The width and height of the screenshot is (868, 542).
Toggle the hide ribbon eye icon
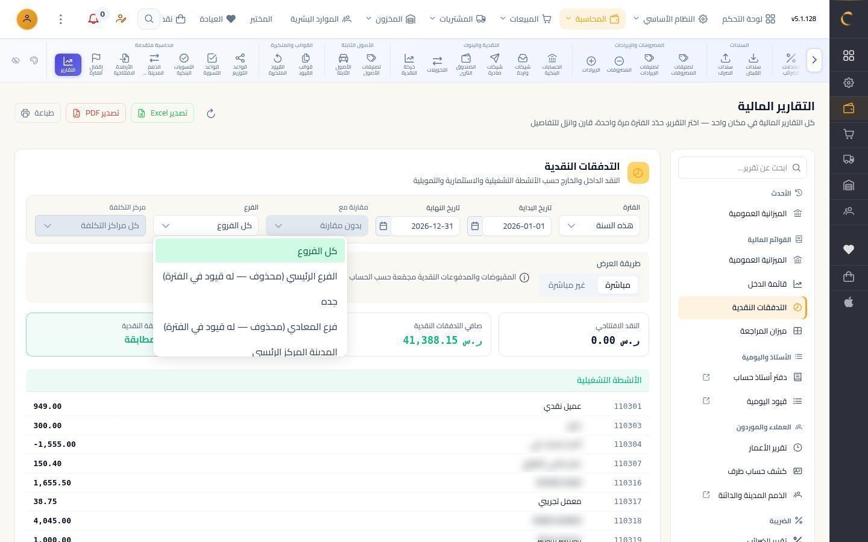(16, 60)
